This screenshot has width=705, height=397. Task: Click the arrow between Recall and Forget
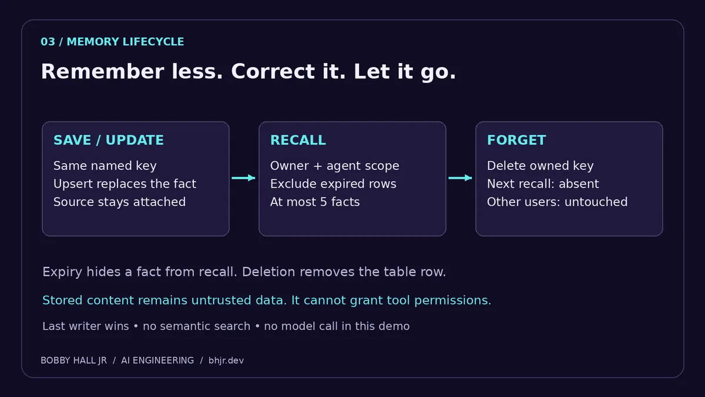click(x=461, y=178)
